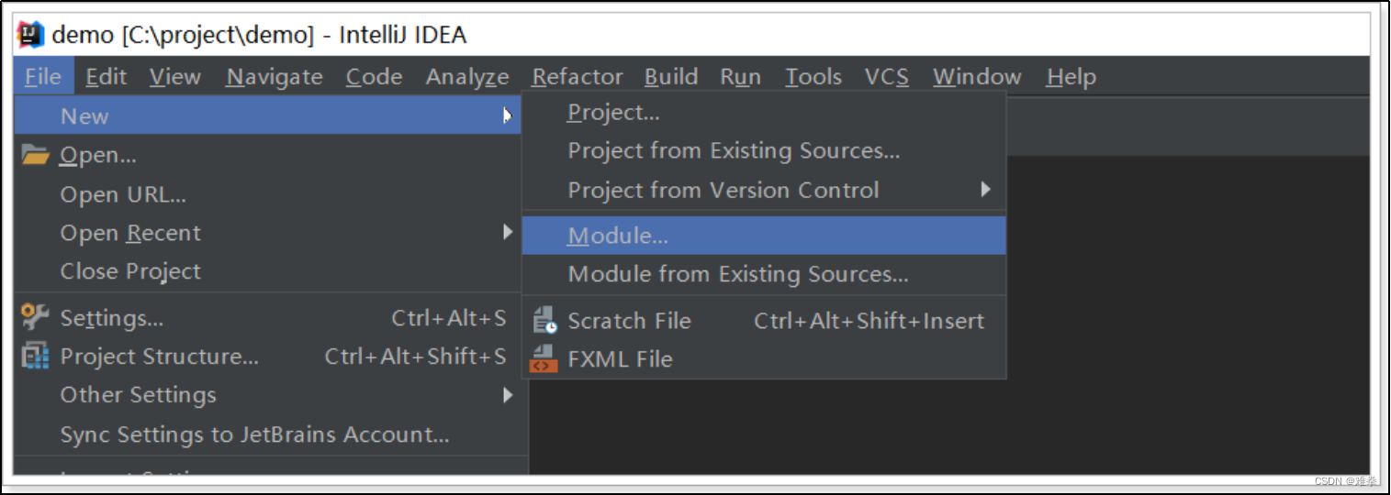Click the IntelliJ IDEA logo icon

pos(30,35)
